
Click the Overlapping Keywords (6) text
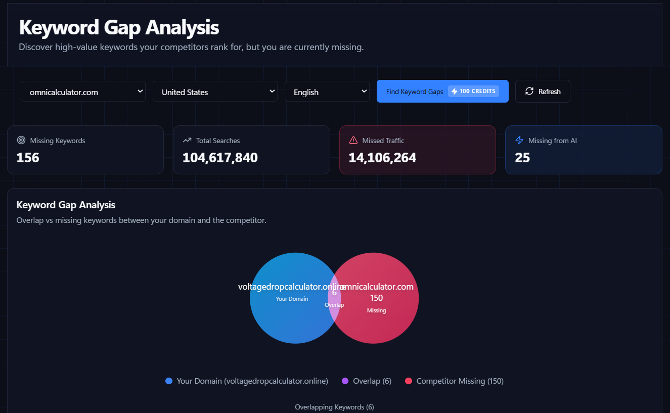pyautogui.click(x=334, y=407)
